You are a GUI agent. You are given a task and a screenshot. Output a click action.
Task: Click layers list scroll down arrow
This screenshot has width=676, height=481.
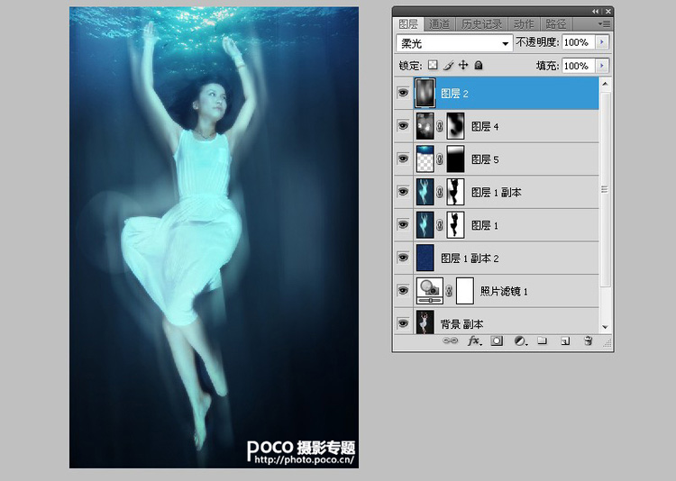pos(605,327)
